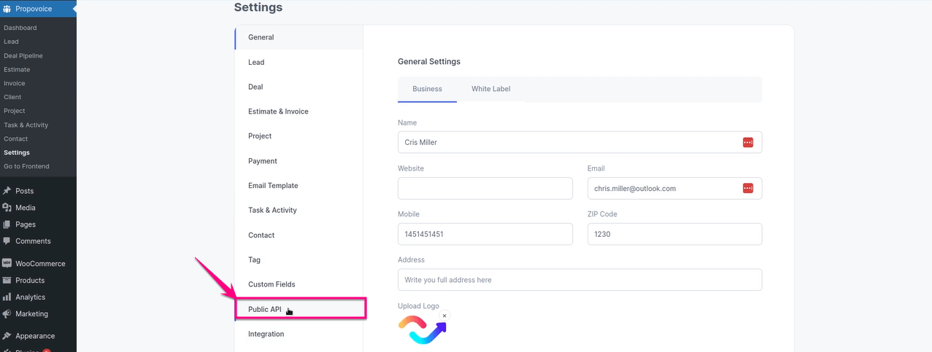The height and width of the screenshot is (352, 932).
Task: Open Estimate & Invoice settings
Action: click(299, 112)
